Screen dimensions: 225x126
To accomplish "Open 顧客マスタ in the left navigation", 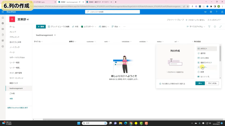I will coord(14,83).
